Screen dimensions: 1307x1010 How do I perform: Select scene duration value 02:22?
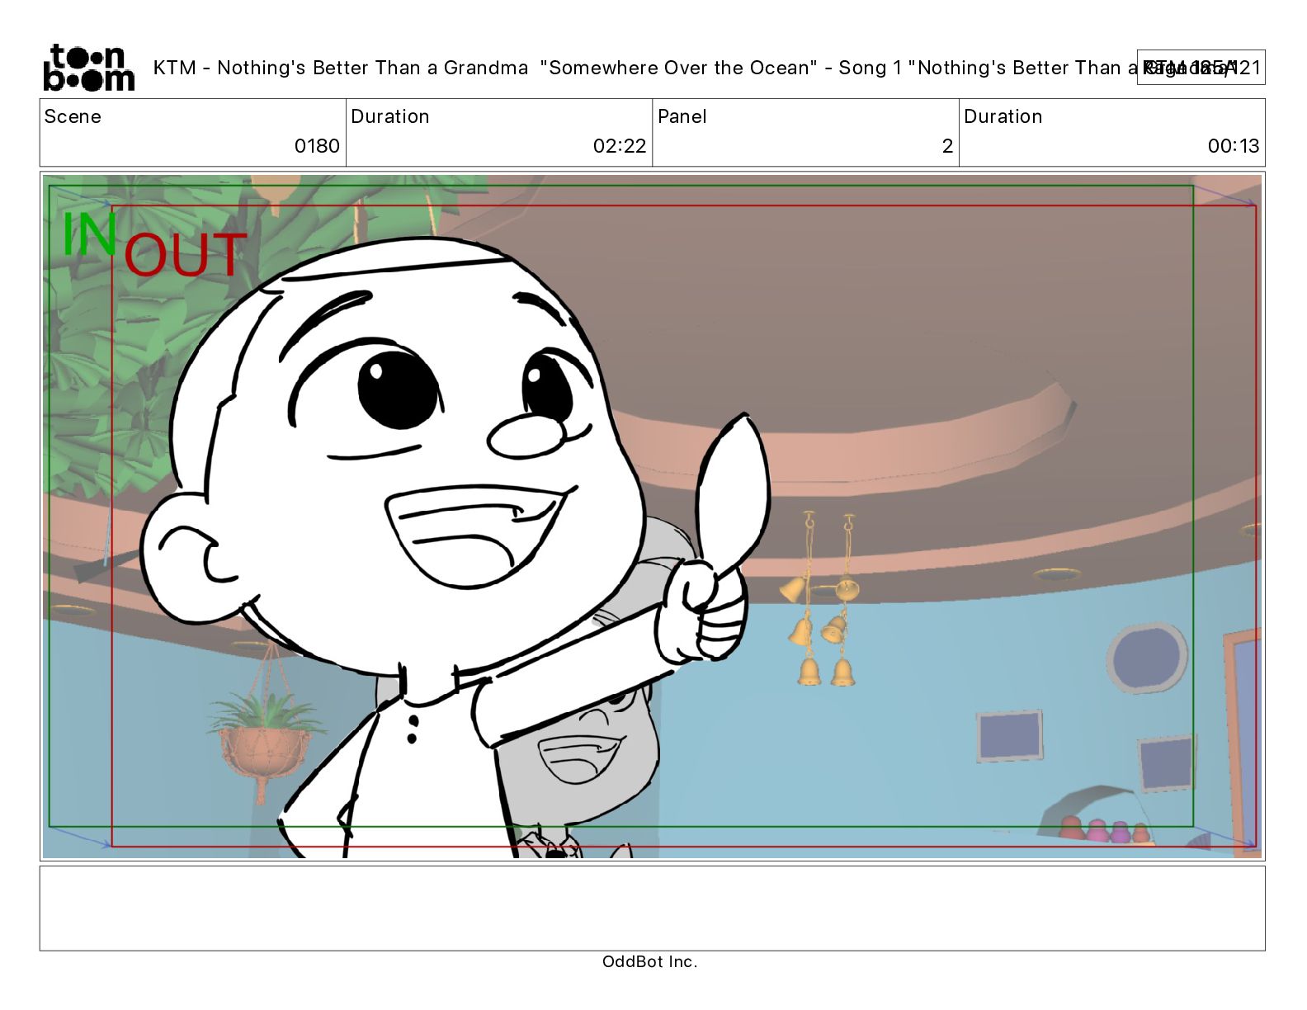tap(620, 146)
